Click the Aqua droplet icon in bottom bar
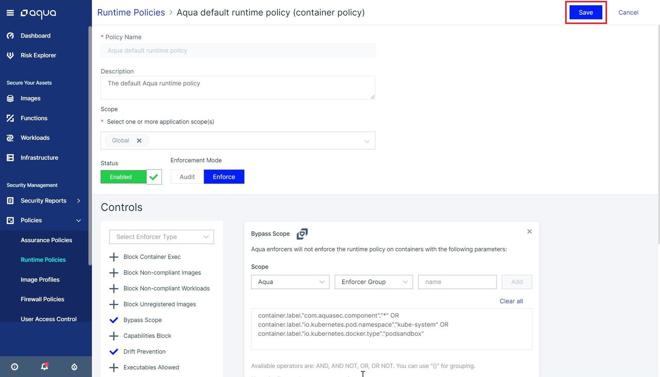This screenshot has height=377, width=660. [x=74, y=367]
